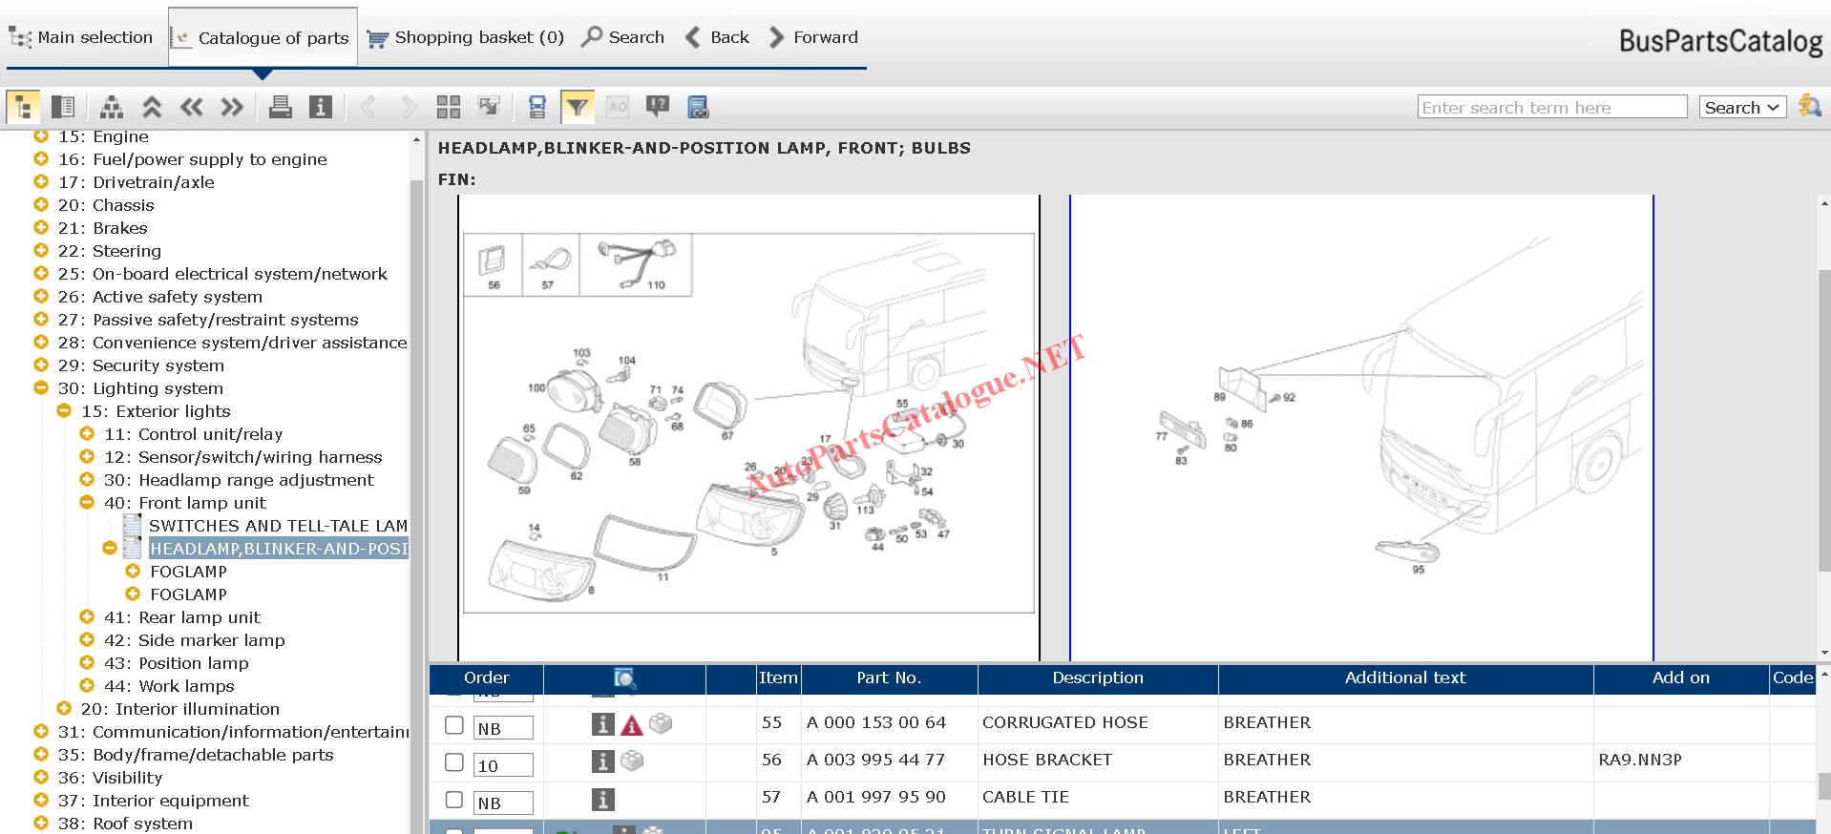Open the Shopping basket (0) tab
The image size is (1831, 834).
click(x=466, y=37)
